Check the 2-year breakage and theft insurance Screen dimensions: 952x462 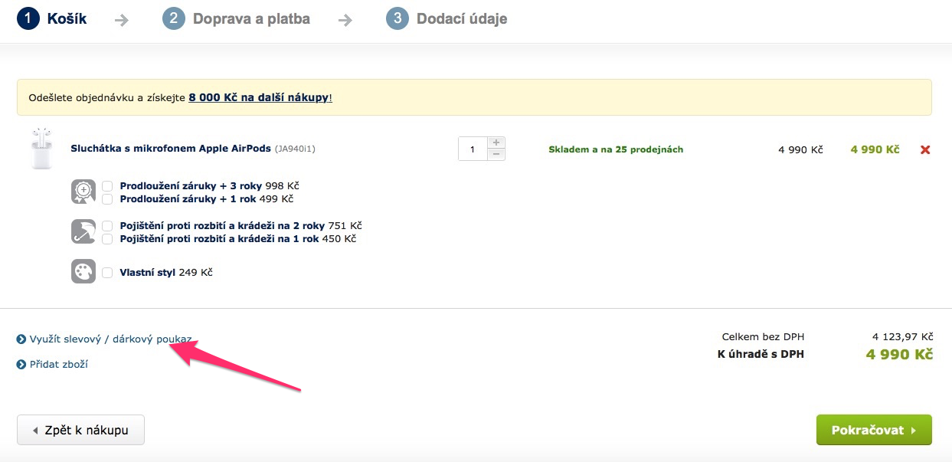tap(107, 226)
